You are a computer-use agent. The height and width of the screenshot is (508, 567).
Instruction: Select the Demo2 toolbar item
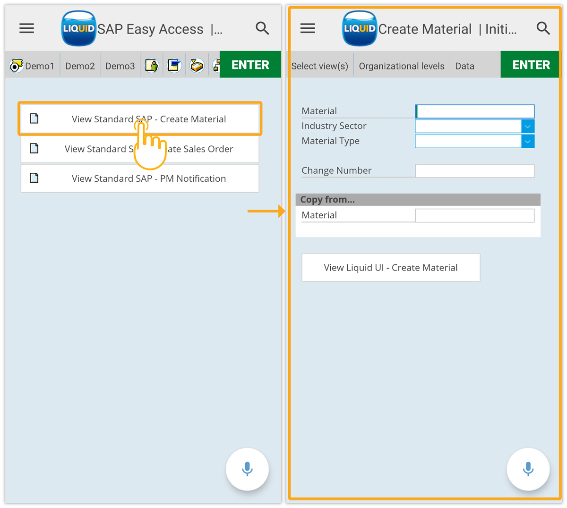(80, 66)
